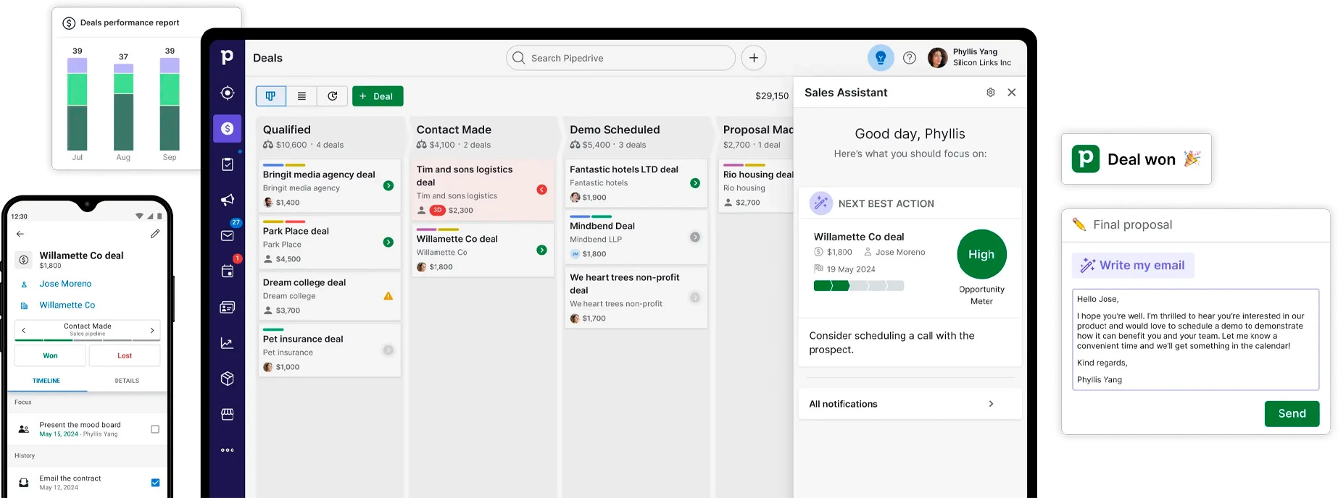Open Sales Assistant settings gear

(990, 93)
